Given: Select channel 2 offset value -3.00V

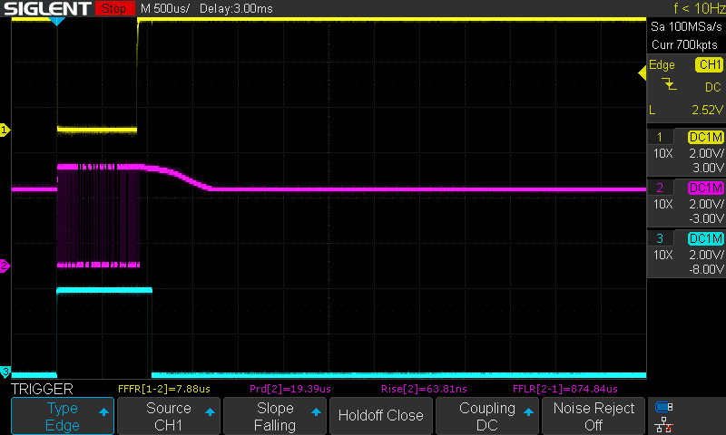Looking at the screenshot, I should 706,218.
